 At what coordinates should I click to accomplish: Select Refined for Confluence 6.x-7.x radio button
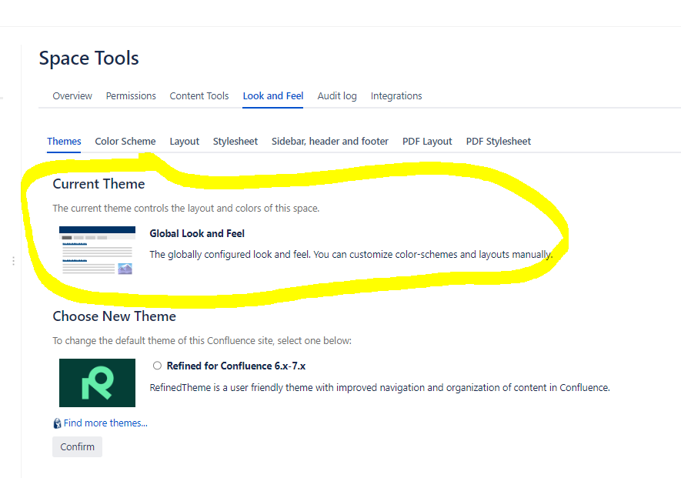(157, 366)
